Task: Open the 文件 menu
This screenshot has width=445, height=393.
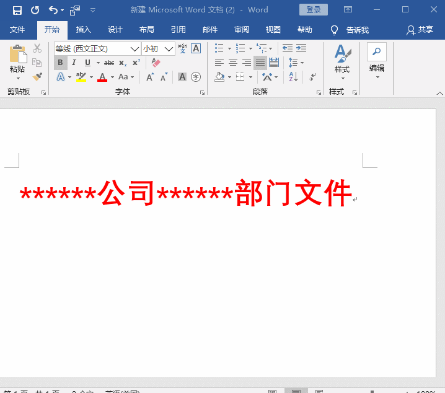Action: point(17,30)
